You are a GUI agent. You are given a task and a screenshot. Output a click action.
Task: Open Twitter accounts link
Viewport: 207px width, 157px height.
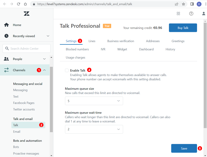pyautogui.click(x=24, y=109)
